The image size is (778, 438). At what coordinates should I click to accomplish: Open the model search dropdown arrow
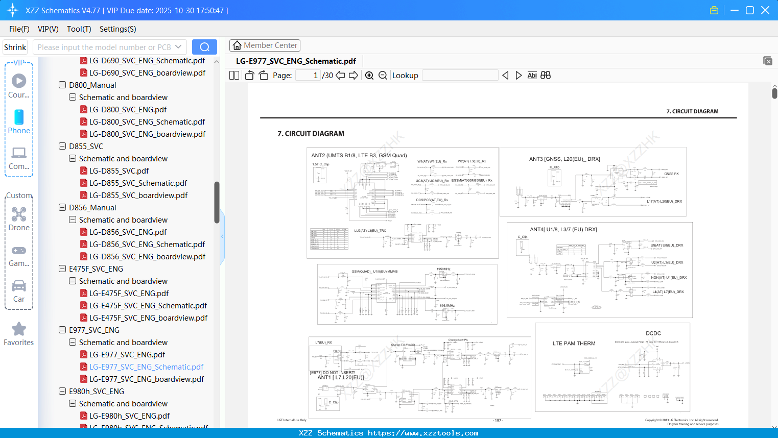coord(177,46)
